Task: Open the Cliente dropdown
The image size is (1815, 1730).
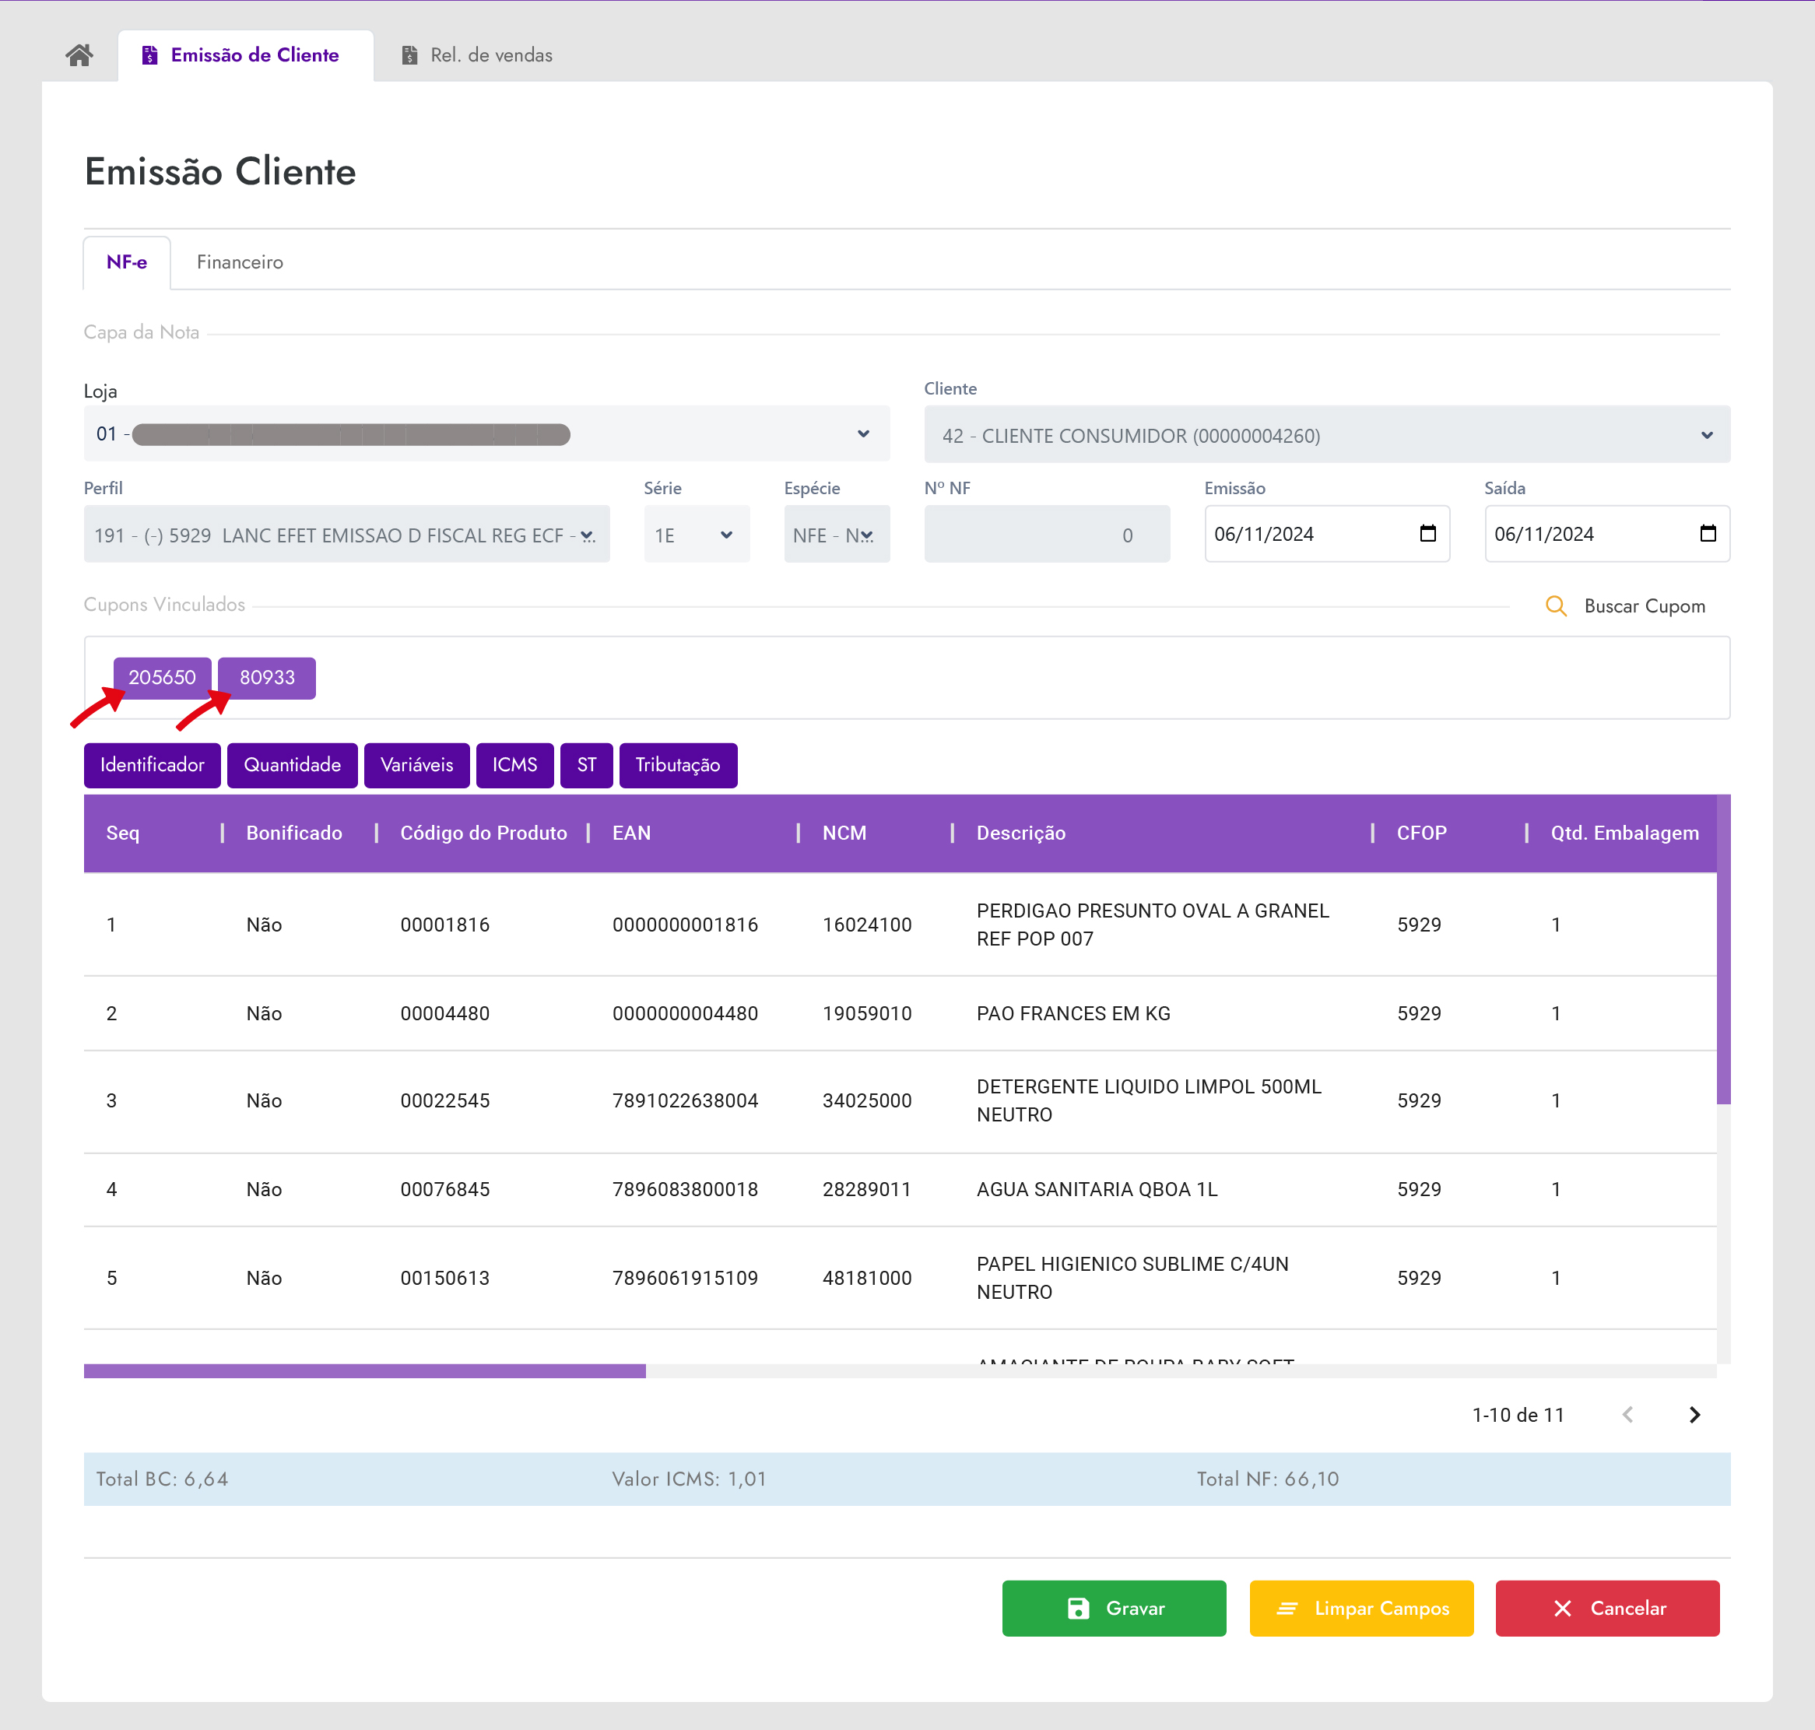Action: [x=1706, y=435]
